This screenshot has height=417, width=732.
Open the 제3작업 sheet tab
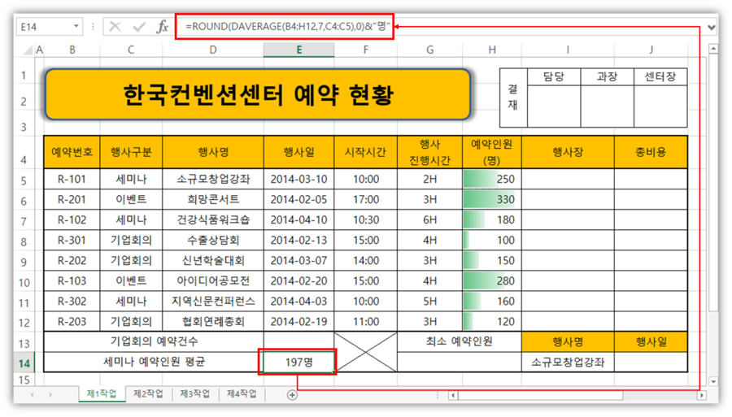coord(195,394)
